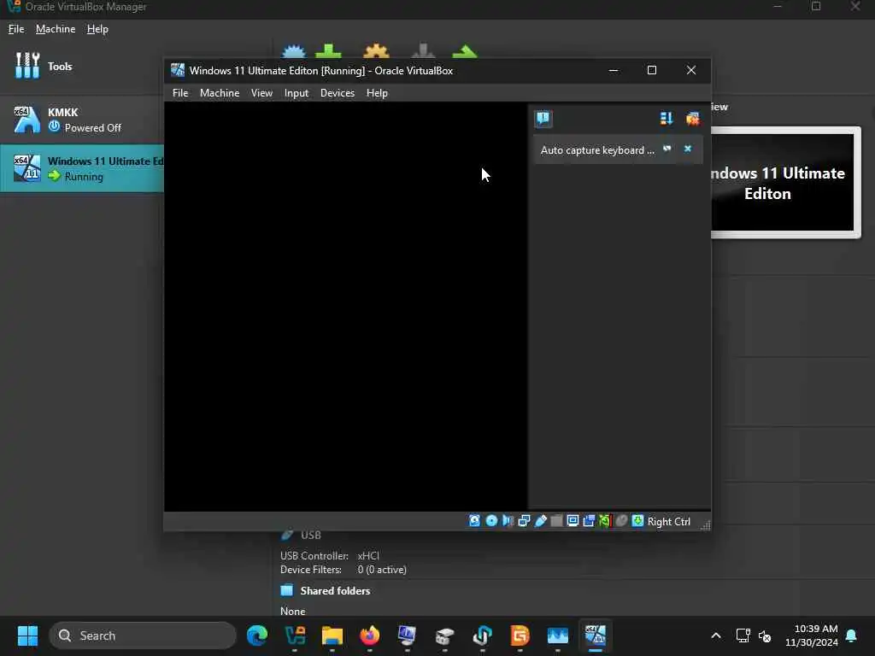Select Windows 11 Ultimate Editon running VM entry
Image resolution: width=875 pixels, height=656 pixels.
81,168
